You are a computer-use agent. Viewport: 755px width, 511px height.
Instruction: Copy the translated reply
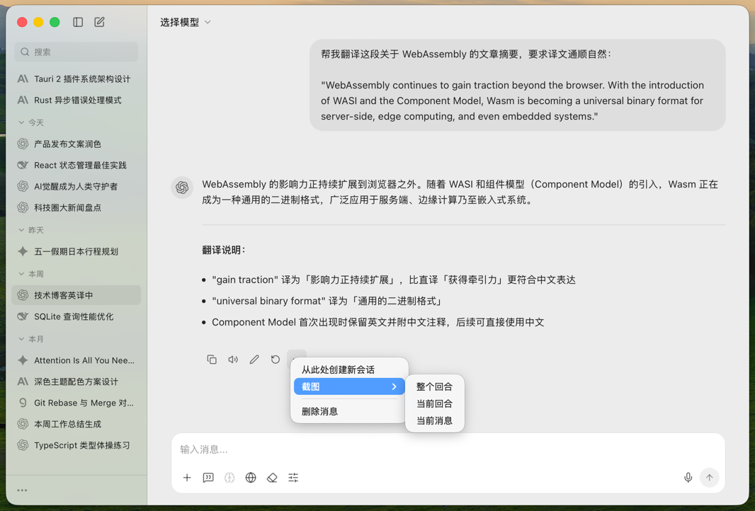coord(212,359)
